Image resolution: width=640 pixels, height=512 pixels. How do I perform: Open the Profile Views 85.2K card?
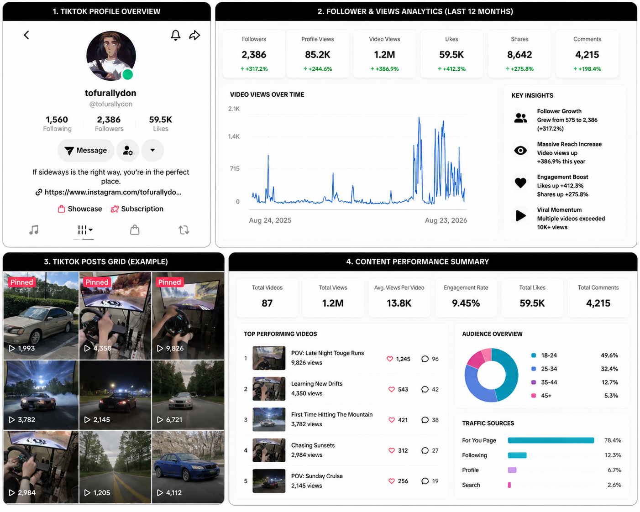(318, 54)
